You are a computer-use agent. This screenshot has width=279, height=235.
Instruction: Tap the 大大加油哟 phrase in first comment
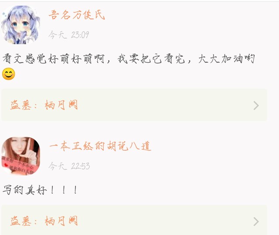tap(227, 59)
